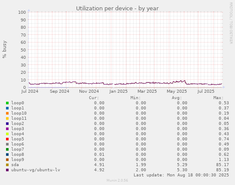Click sda average value 5.29

[182, 165]
